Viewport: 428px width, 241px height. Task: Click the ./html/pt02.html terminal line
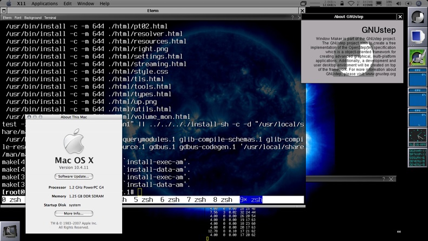(x=87, y=26)
